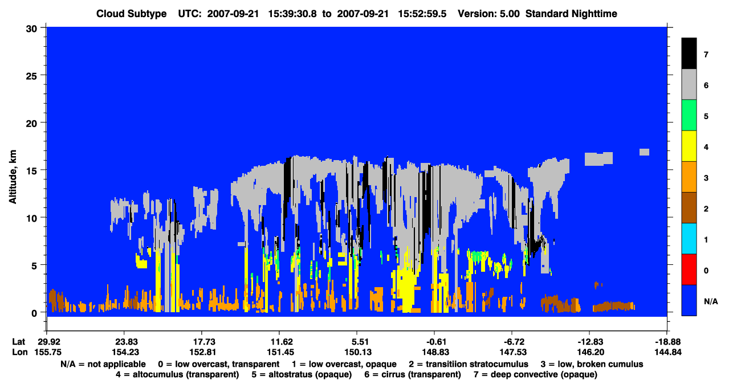Click latitude value -6.72
The width and height of the screenshot is (741, 380).
click(511, 342)
